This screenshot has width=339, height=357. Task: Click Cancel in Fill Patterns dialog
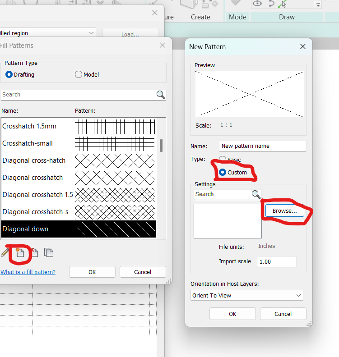tap(143, 272)
